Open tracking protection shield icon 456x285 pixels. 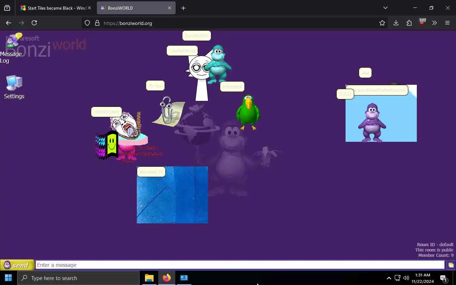click(87, 23)
